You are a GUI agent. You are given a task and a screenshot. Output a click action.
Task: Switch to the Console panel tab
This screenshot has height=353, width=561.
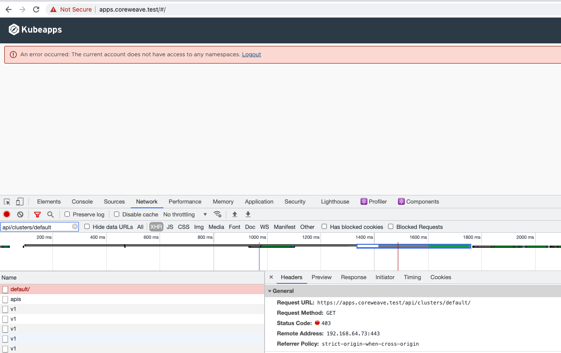pos(82,201)
